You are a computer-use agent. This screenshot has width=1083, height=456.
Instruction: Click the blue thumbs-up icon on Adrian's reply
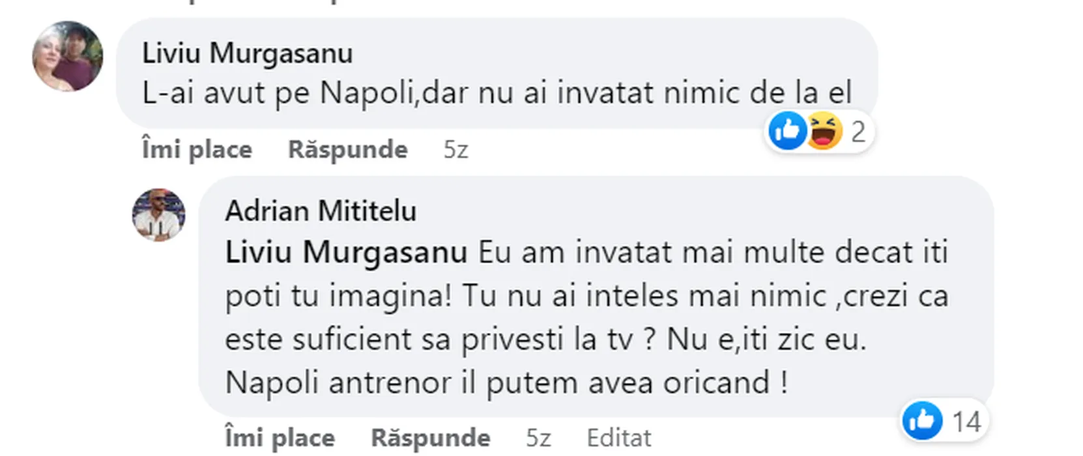922,421
